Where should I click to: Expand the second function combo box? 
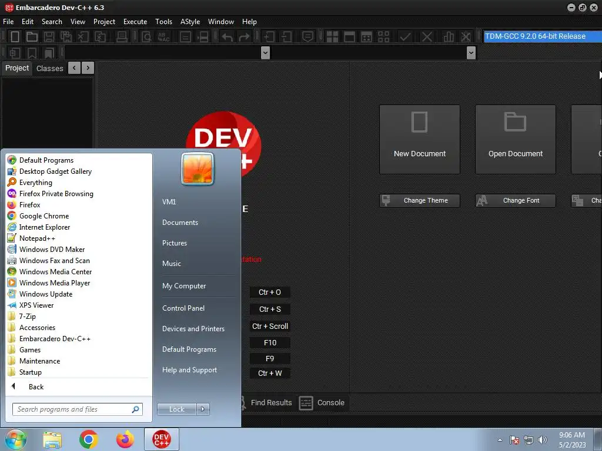(471, 52)
